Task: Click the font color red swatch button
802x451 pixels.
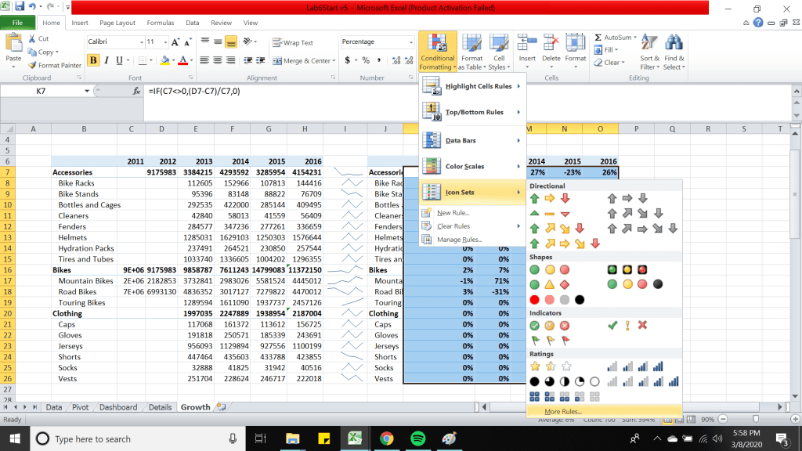Action: (x=182, y=60)
